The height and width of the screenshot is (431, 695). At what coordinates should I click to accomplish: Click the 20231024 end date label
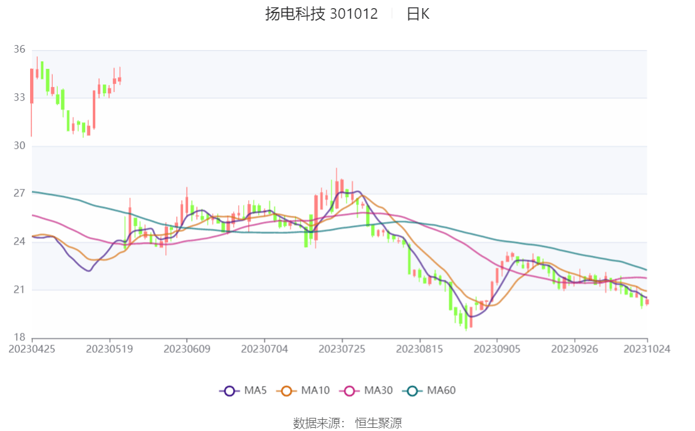[x=647, y=349]
